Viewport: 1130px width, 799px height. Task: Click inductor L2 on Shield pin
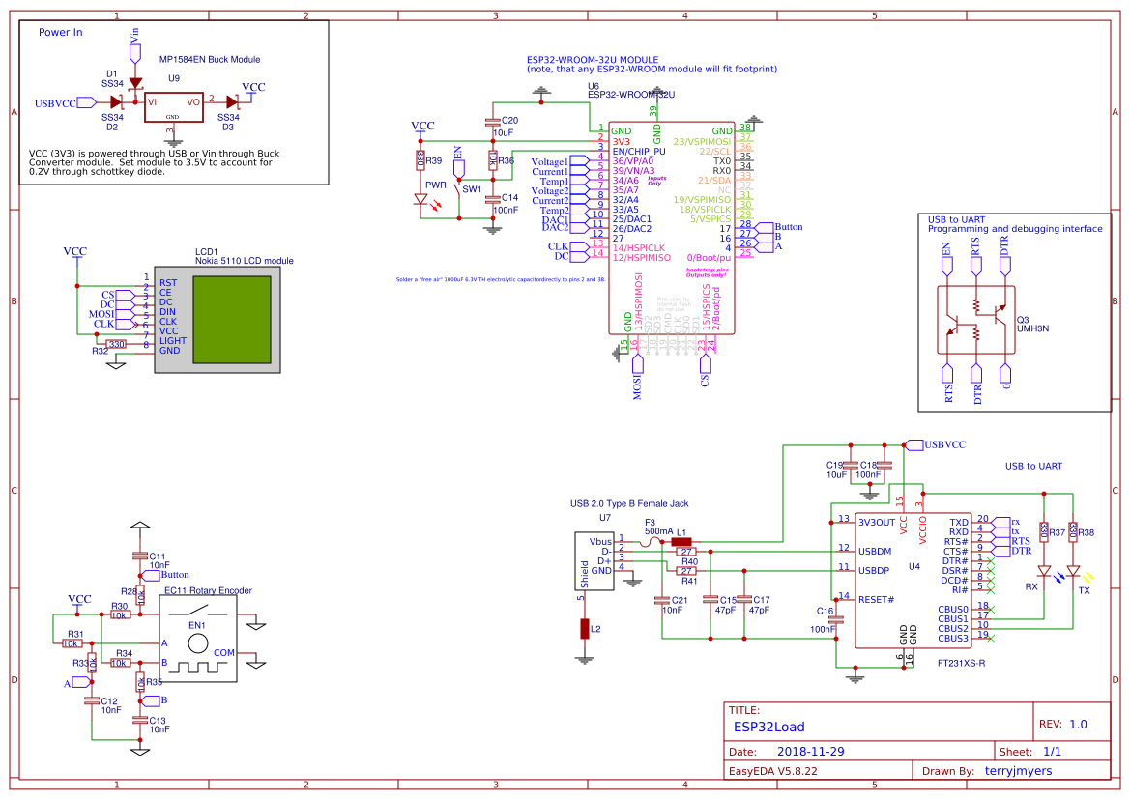pos(585,629)
